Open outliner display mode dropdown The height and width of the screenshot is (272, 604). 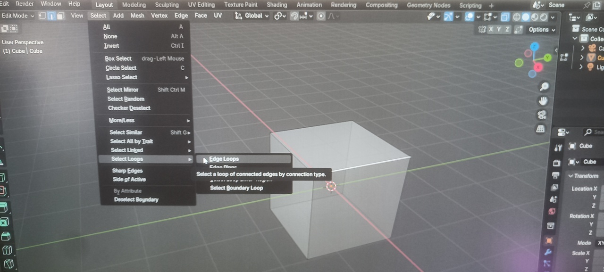point(575,17)
